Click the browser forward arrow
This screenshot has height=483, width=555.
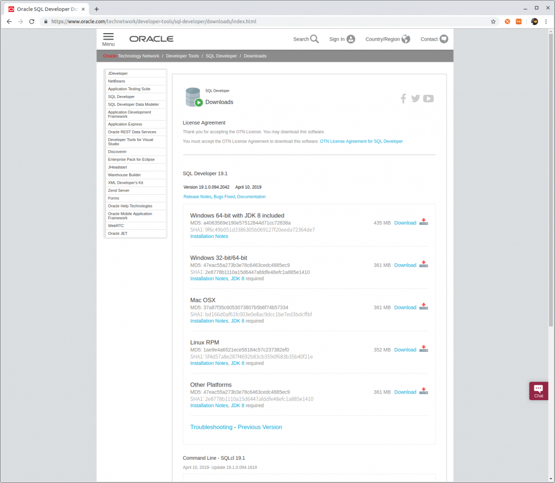point(21,22)
